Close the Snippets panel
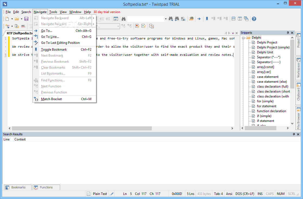 292,33
